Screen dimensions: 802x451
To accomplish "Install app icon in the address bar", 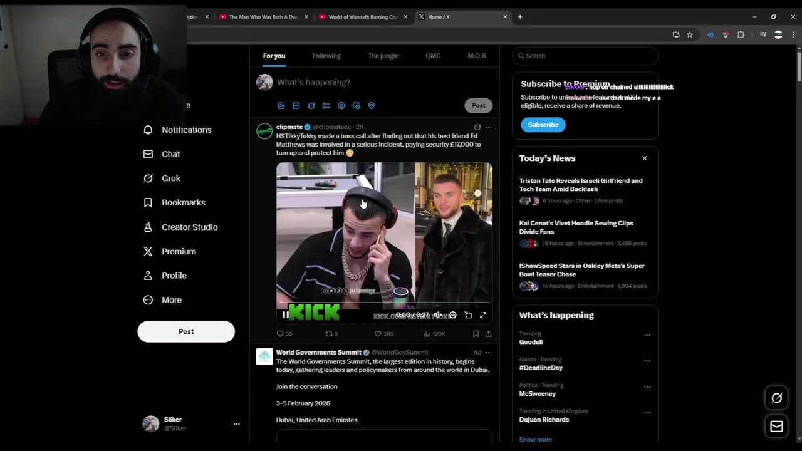I will (676, 35).
